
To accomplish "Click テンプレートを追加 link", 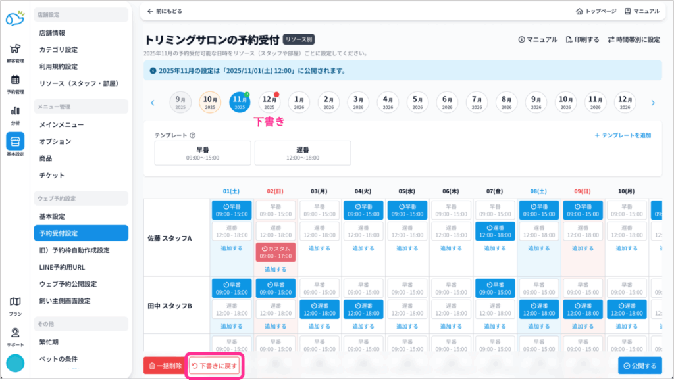I will (623, 135).
